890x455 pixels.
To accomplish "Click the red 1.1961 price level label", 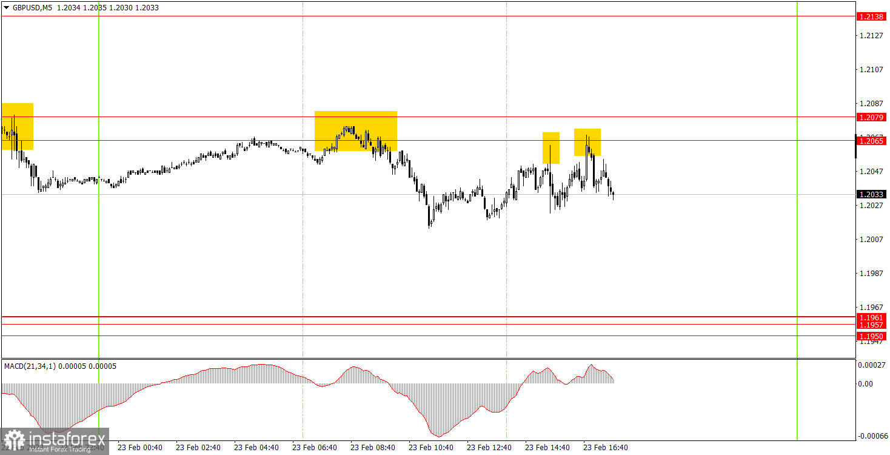I will 871,317.
